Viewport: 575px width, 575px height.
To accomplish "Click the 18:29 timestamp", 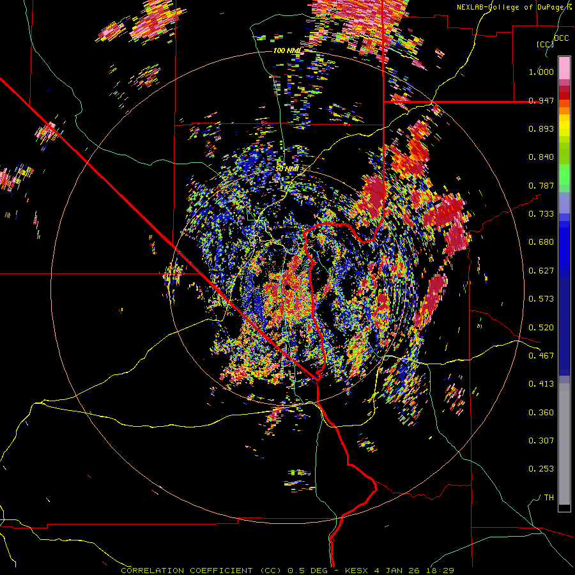I will click(x=440, y=571).
